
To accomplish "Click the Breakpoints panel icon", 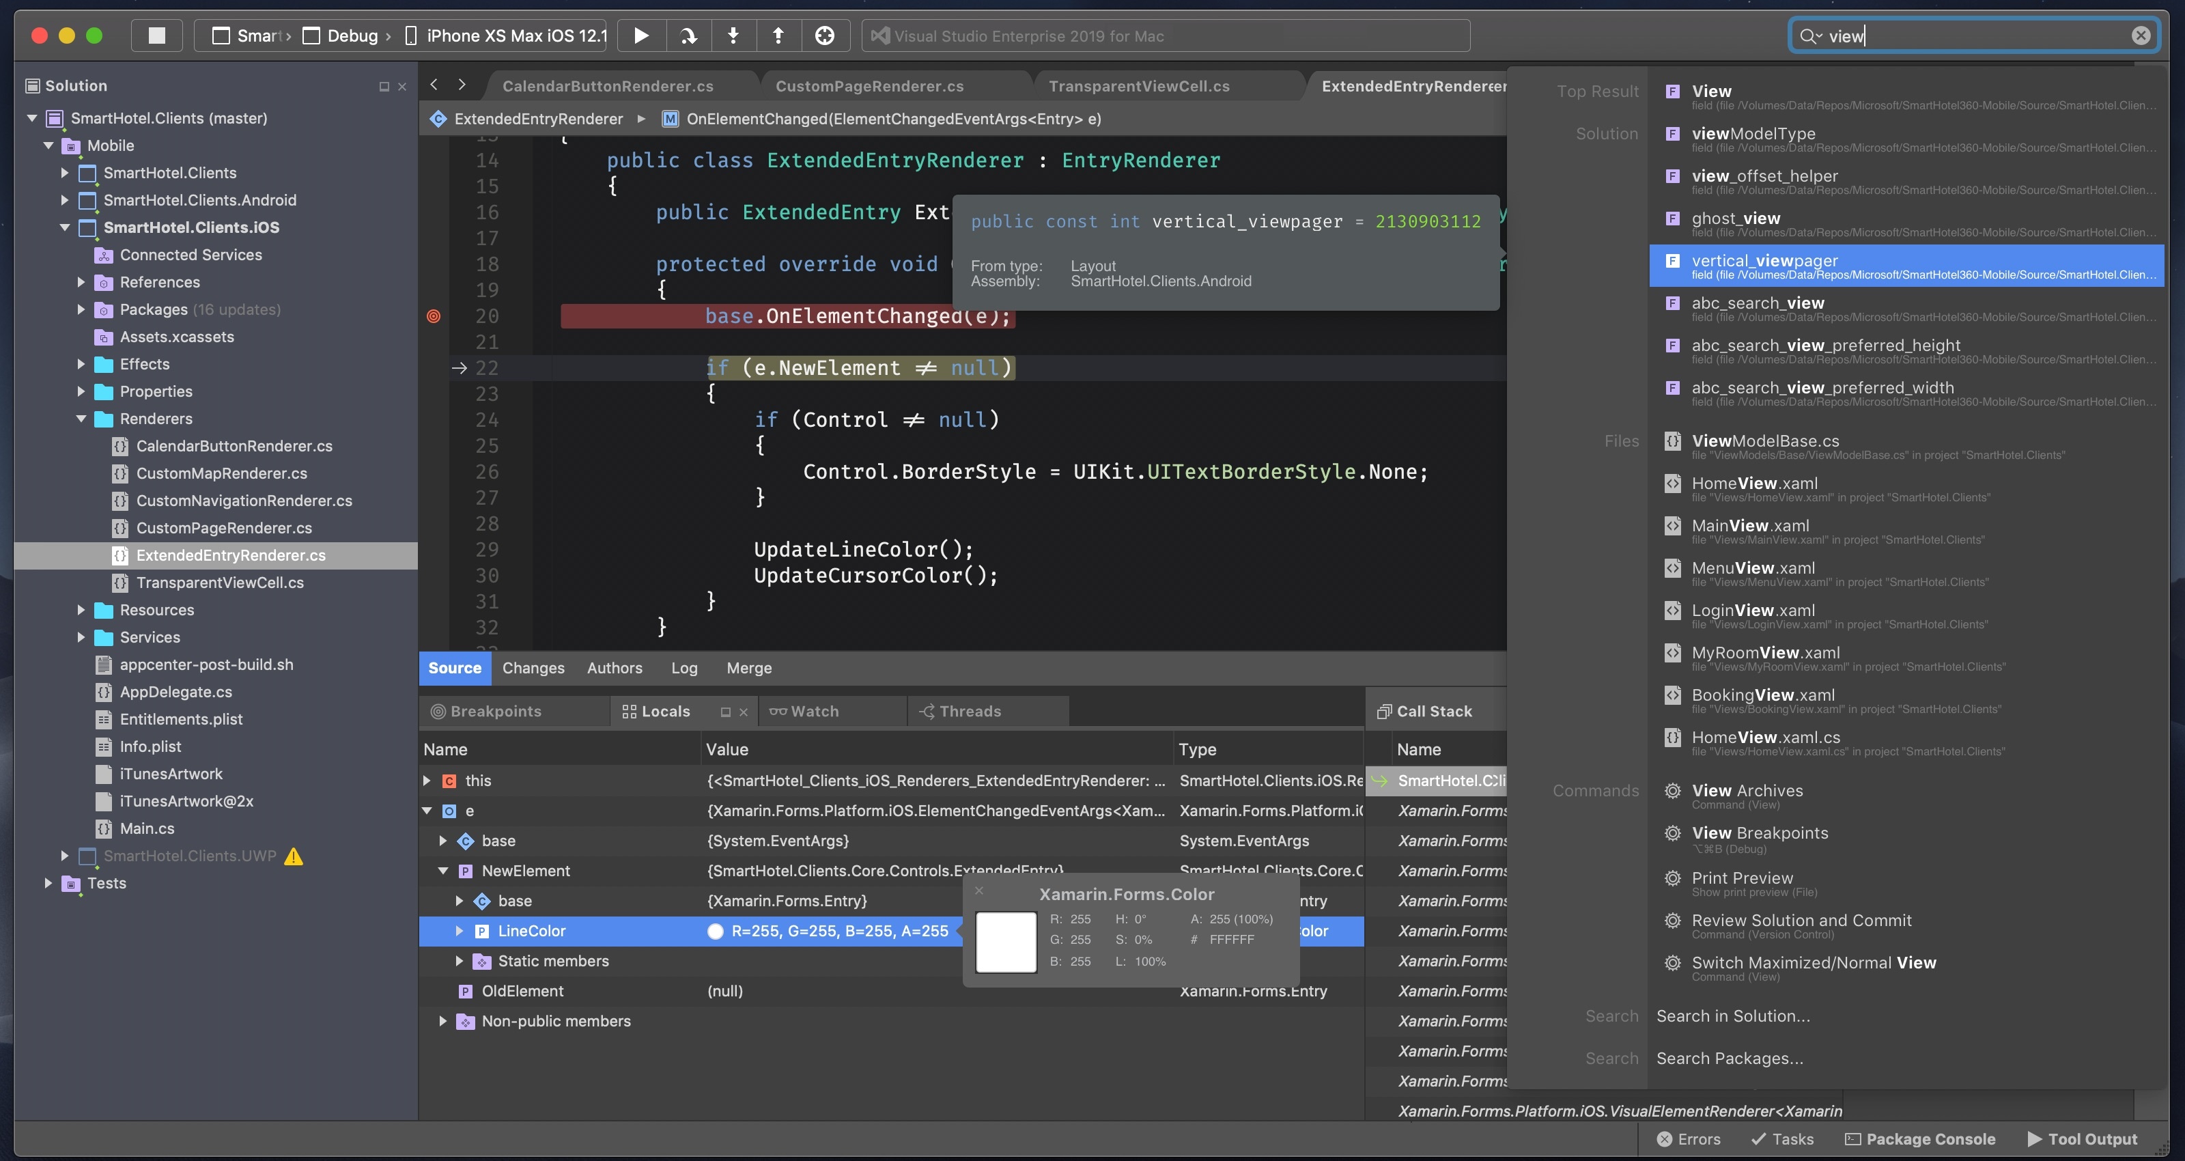I will tap(438, 708).
